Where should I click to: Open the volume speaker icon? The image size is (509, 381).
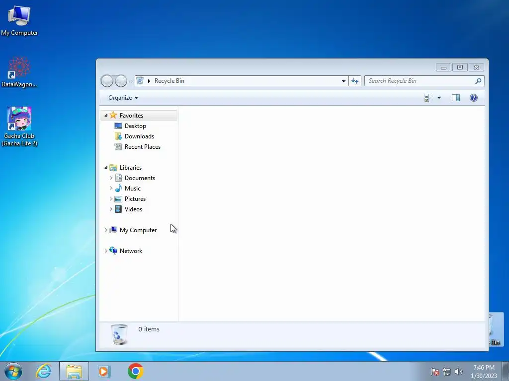458,372
